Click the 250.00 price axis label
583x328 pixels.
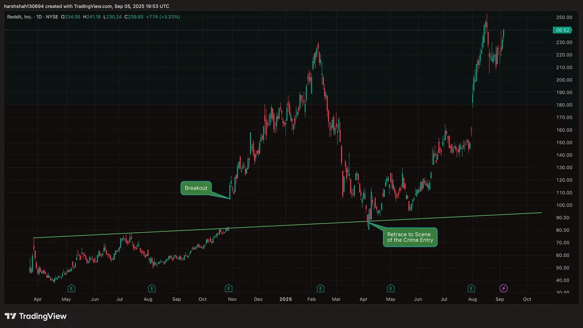pos(564,17)
